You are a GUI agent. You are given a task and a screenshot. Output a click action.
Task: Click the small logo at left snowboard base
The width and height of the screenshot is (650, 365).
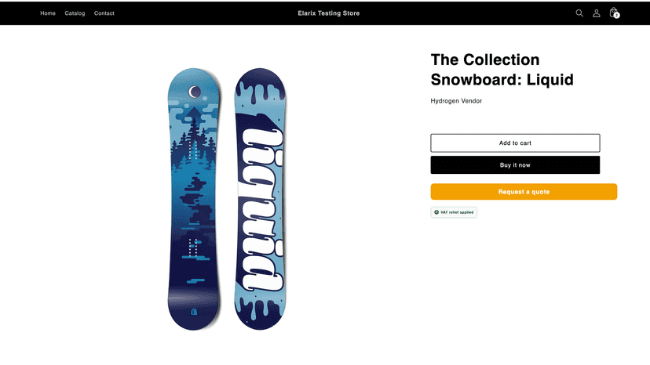click(194, 312)
